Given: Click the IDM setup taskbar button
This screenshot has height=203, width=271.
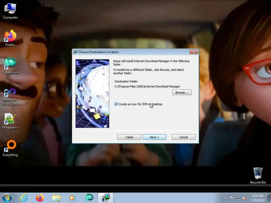Looking at the screenshot, I should tap(106, 198).
